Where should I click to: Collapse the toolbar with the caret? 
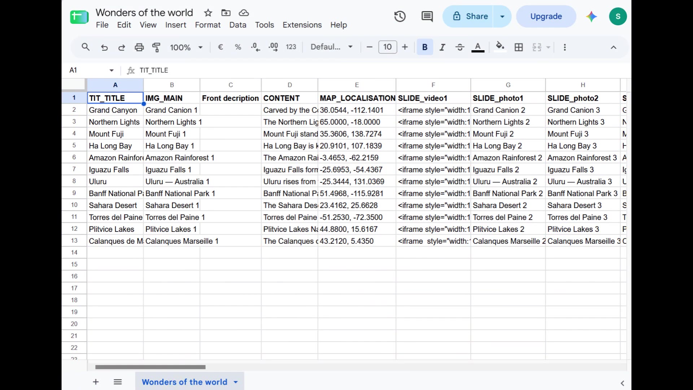[x=614, y=47]
